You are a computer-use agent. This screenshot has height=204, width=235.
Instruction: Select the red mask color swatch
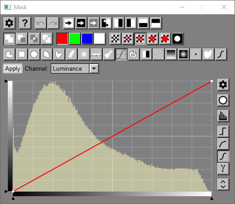[x=62, y=39]
